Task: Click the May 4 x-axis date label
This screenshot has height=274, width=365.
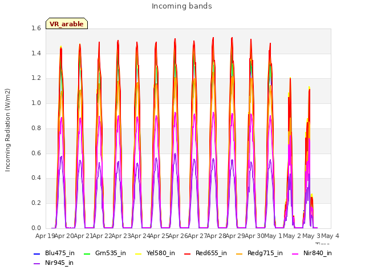Action: (x=330, y=236)
